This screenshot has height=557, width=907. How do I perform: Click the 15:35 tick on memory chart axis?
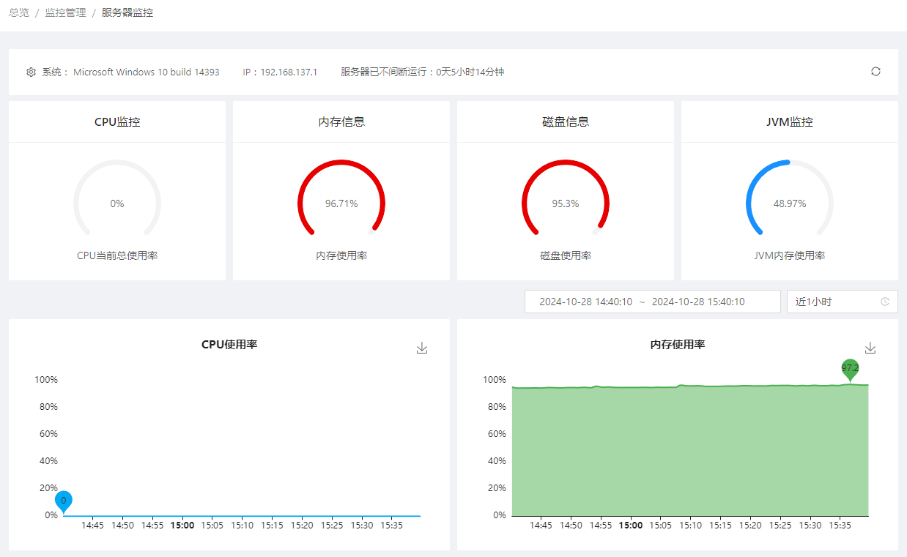[840, 526]
